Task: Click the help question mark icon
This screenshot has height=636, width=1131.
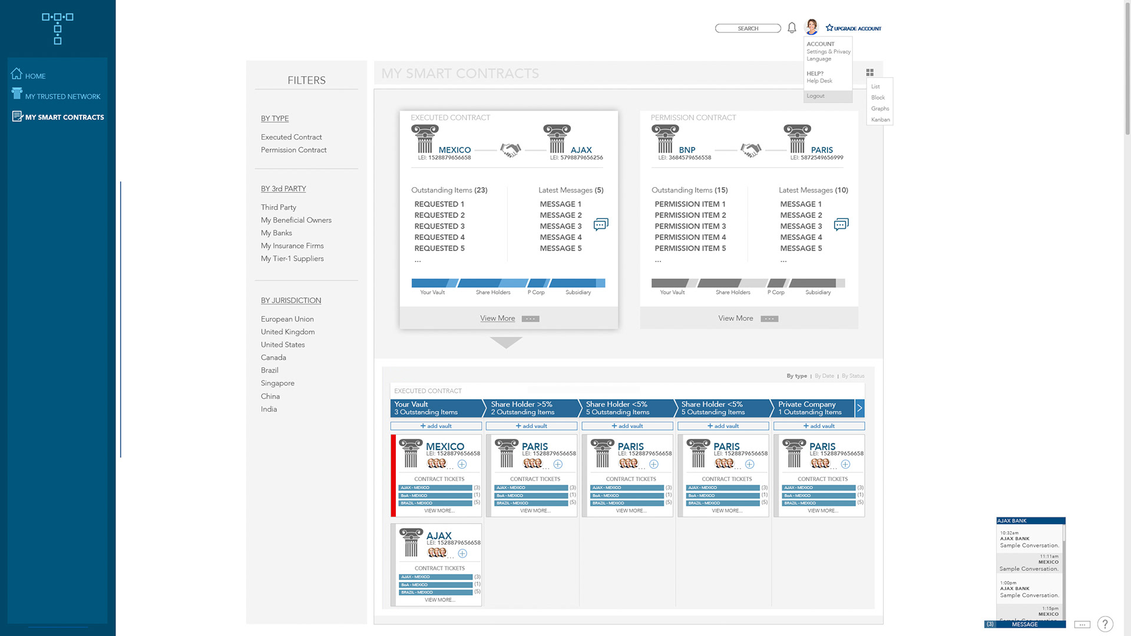Action: pos(1105,624)
